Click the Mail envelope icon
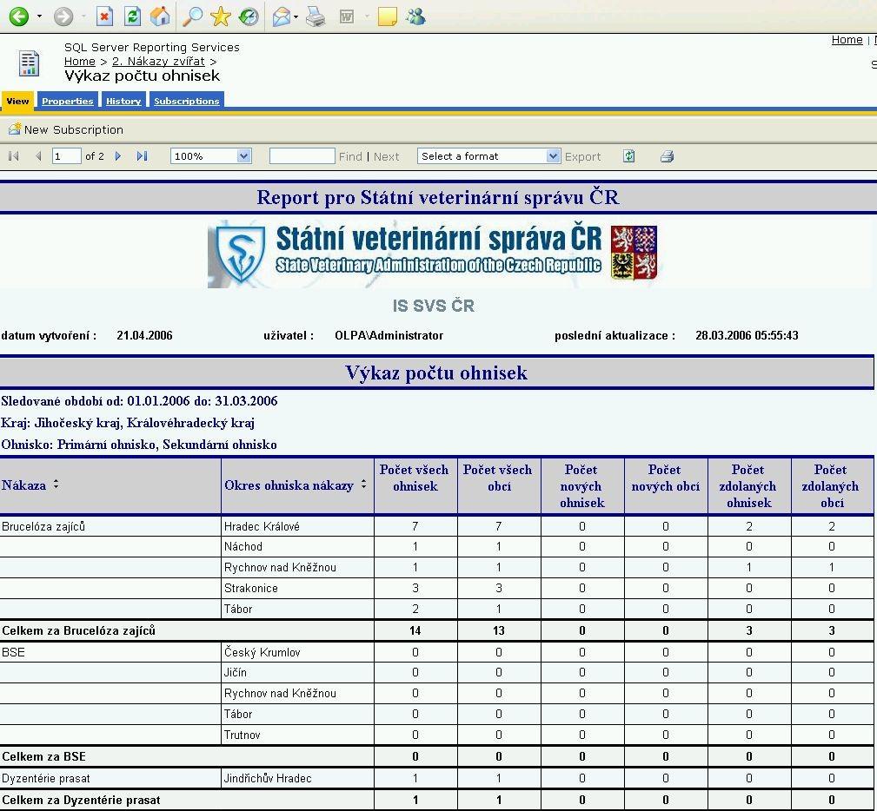Screen dimensions: 877x811 [x=282, y=17]
